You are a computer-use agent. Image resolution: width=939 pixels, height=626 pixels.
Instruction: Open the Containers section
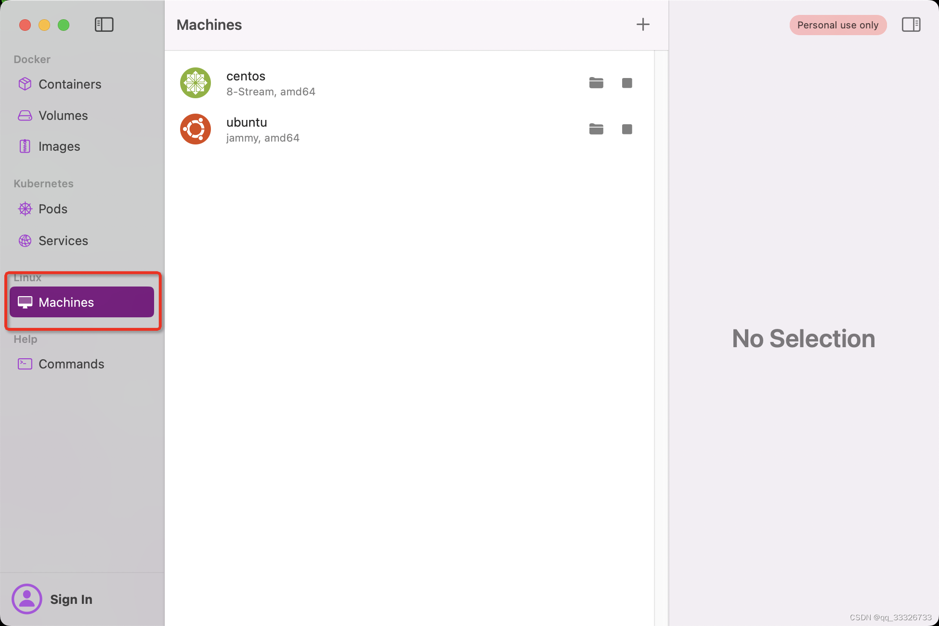[70, 84]
